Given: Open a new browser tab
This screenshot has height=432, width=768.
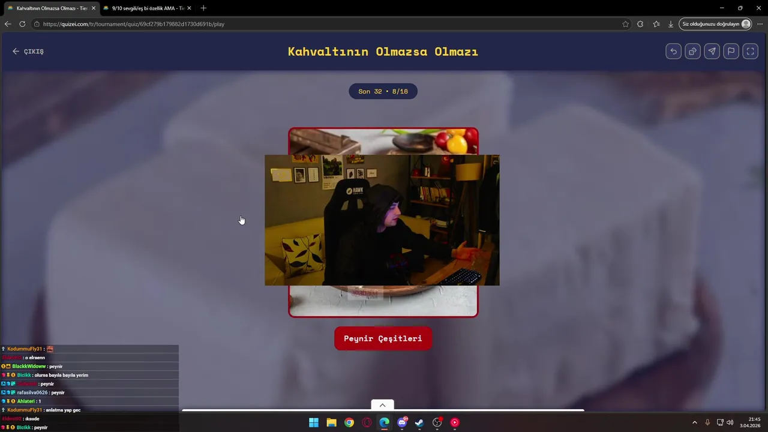Looking at the screenshot, I should click(x=203, y=8).
